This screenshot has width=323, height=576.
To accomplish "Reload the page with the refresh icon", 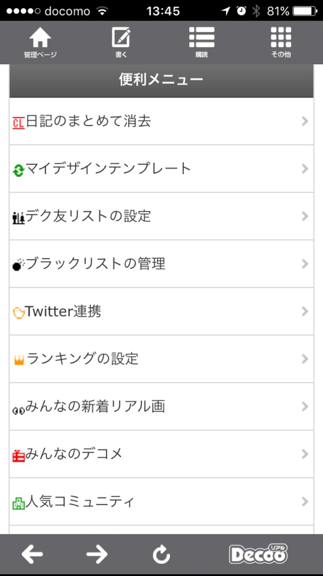I will tap(161, 555).
